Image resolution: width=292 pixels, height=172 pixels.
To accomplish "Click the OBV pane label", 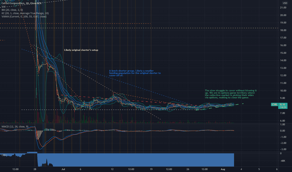I will (4, 155).
